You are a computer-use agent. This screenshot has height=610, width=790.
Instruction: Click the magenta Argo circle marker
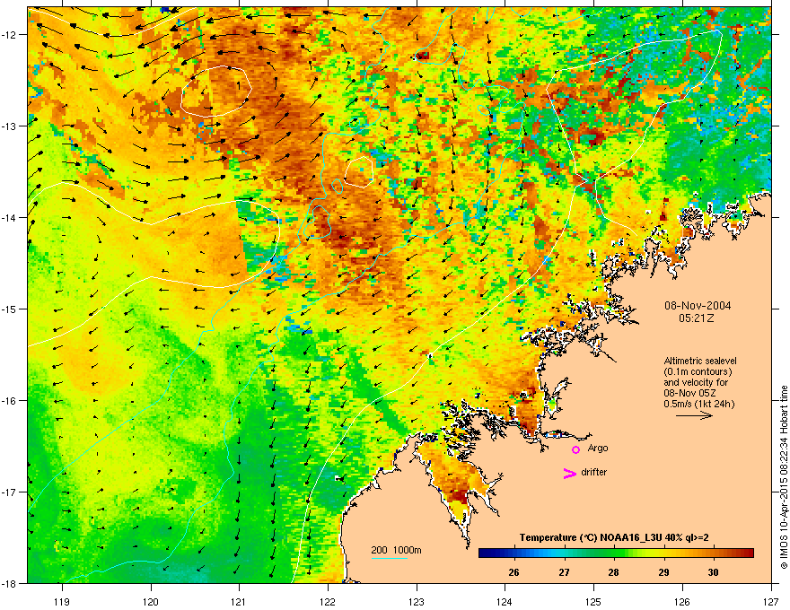(x=575, y=449)
